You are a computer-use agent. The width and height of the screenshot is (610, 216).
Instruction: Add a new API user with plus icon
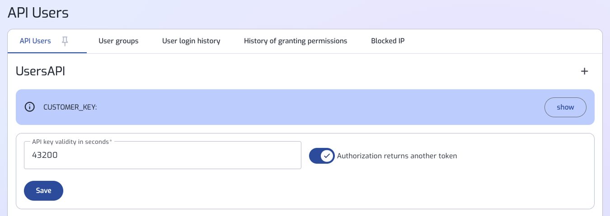click(x=584, y=71)
